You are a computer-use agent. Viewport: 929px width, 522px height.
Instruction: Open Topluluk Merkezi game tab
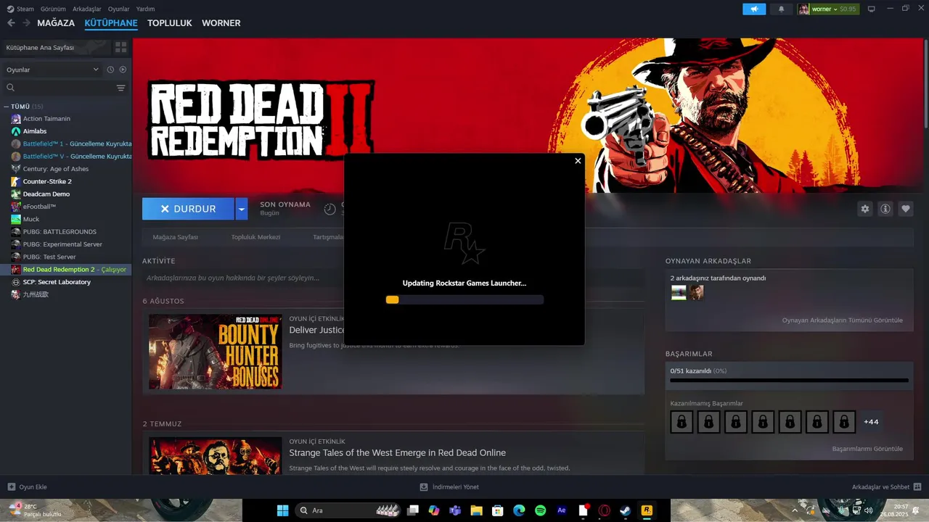tap(255, 237)
